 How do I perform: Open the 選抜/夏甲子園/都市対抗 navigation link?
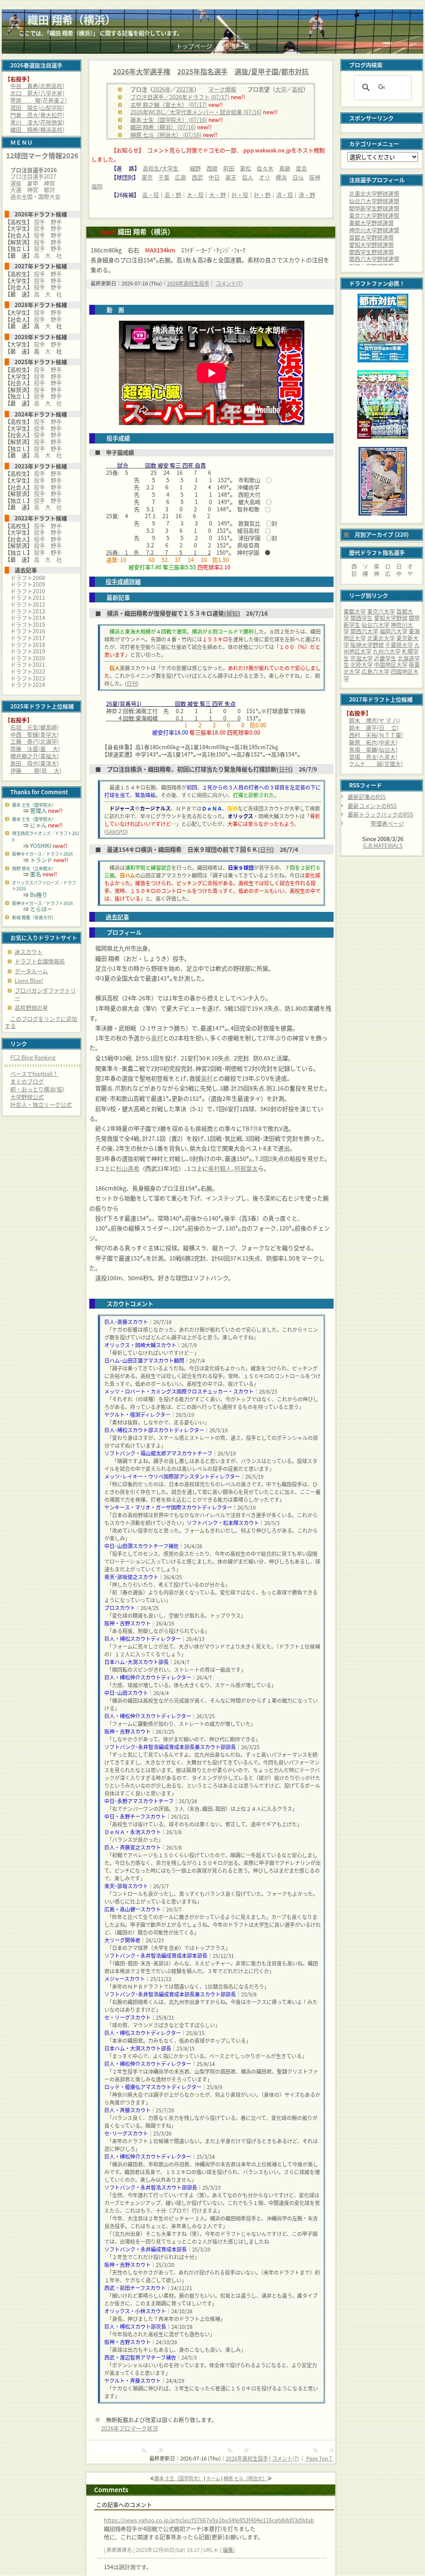(x=271, y=72)
